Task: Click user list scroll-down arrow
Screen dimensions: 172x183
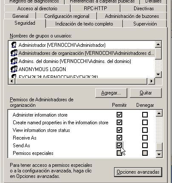Action: click(158, 74)
